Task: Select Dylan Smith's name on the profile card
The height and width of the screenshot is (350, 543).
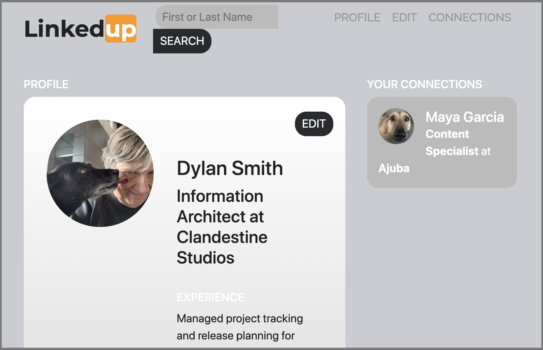Action: click(229, 168)
